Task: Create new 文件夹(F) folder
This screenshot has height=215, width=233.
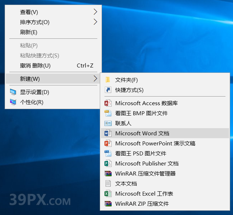Action: (165, 80)
